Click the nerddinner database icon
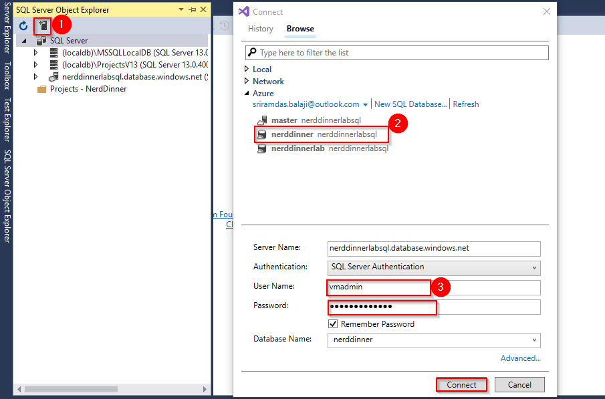 pyautogui.click(x=262, y=134)
